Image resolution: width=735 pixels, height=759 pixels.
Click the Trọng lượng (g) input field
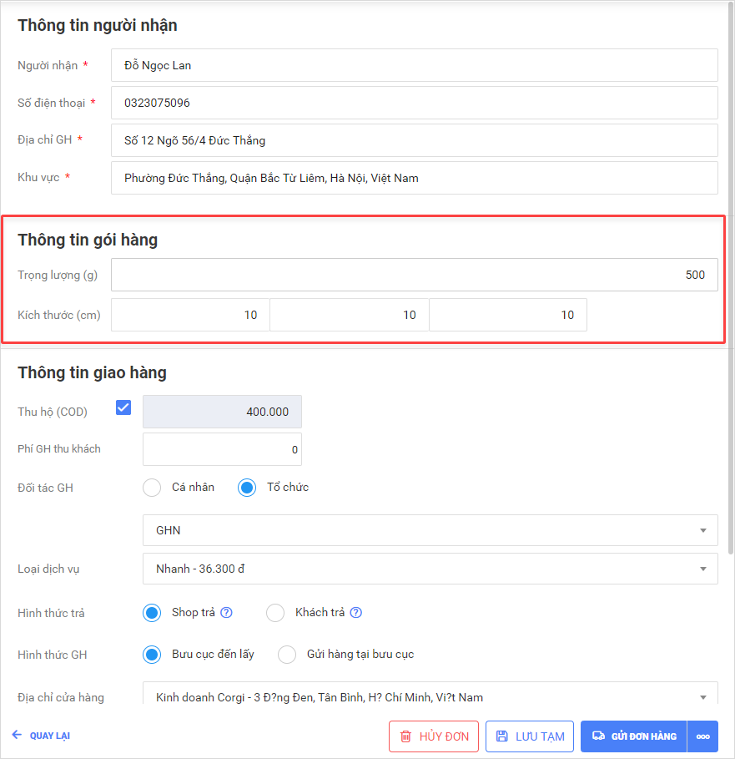pos(414,275)
